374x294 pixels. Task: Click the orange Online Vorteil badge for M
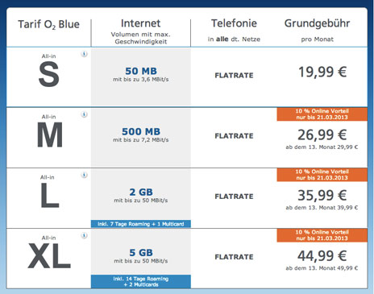point(322,114)
